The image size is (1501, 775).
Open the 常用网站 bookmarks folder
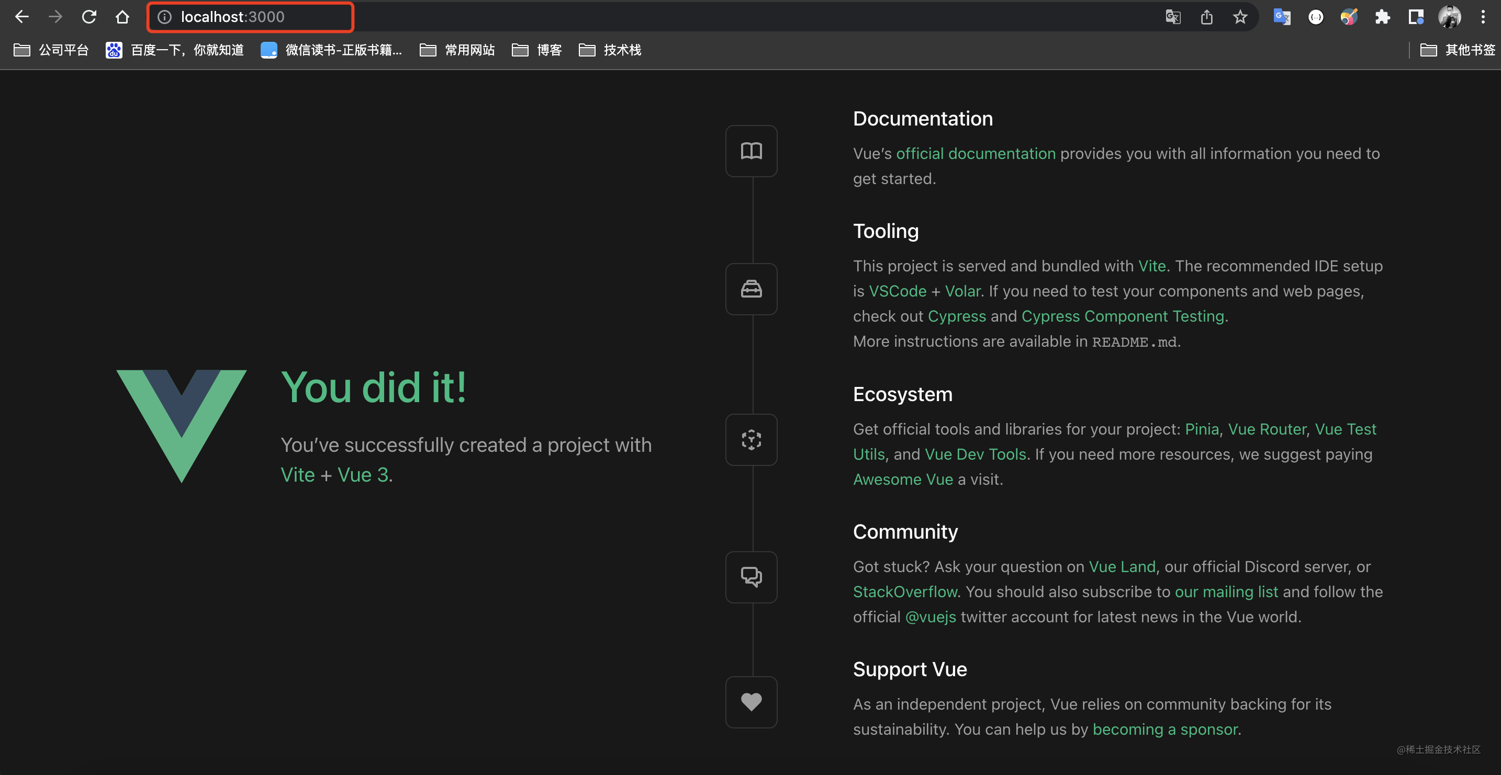click(x=457, y=50)
